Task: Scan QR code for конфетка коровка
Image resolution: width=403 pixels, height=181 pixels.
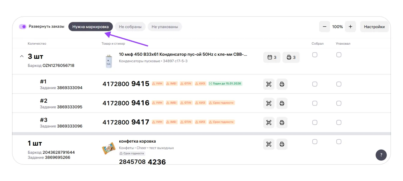Action: click(269, 144)
